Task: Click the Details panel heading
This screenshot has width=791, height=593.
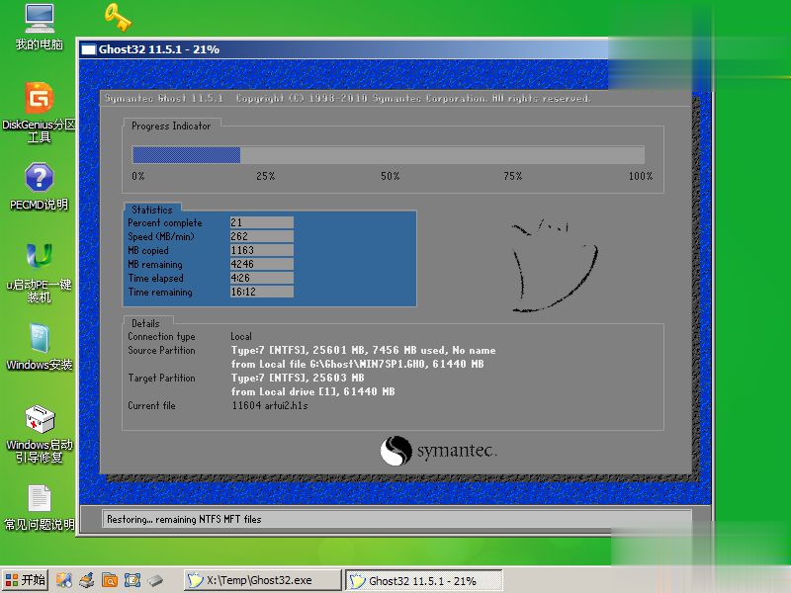Action: pyautogui.click(x=145, y=323)
